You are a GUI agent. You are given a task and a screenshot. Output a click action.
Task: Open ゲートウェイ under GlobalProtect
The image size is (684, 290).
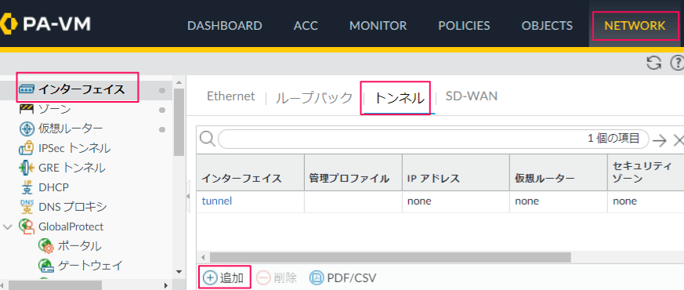pyautogui.click(x=90, y=265)
